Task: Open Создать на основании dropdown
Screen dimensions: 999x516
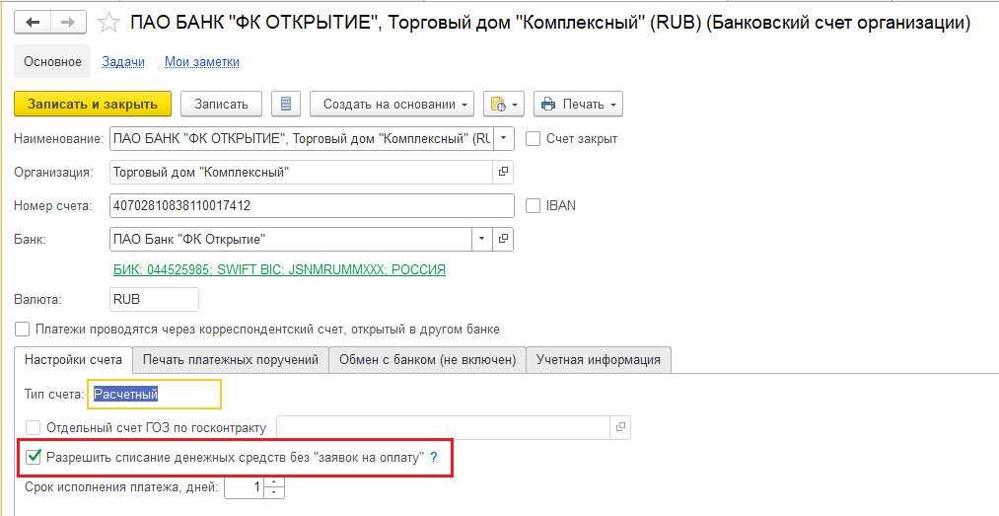Action: click(x=392, y=104)
